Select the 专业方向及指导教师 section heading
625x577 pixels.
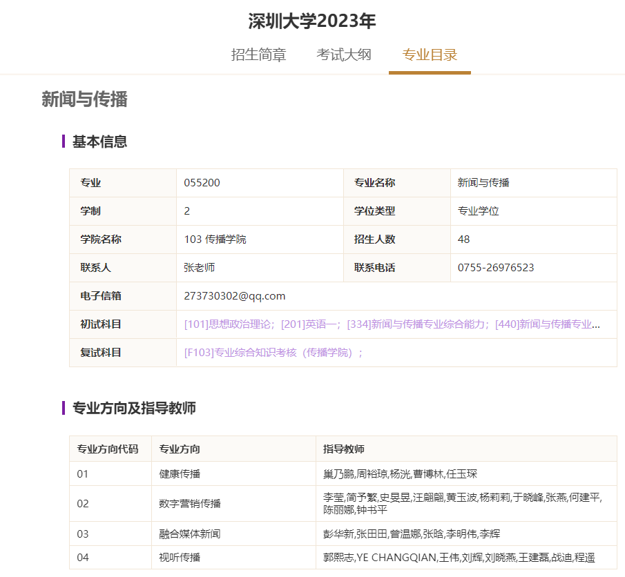pos(134,408)
